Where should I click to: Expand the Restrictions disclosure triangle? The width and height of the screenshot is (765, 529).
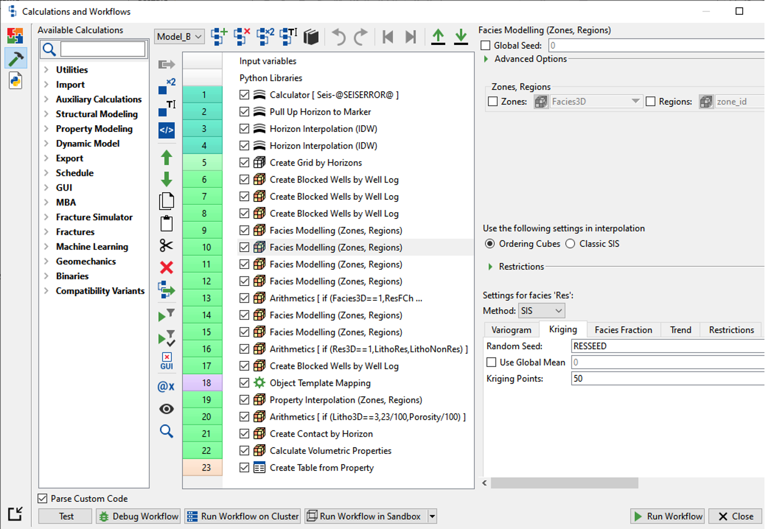pyautogui.click(x=491, y=267)
